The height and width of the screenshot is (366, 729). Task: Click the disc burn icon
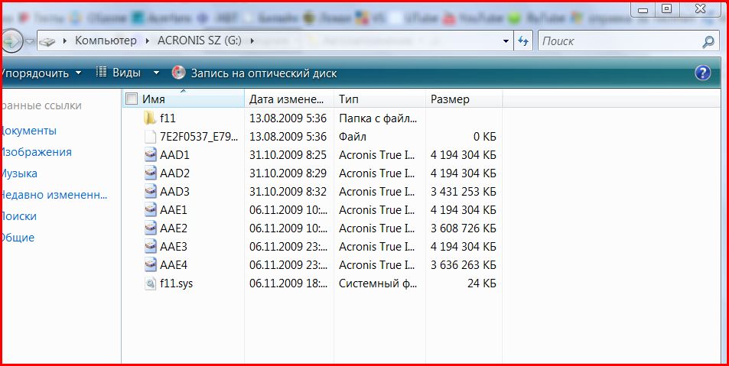(178, 73)
